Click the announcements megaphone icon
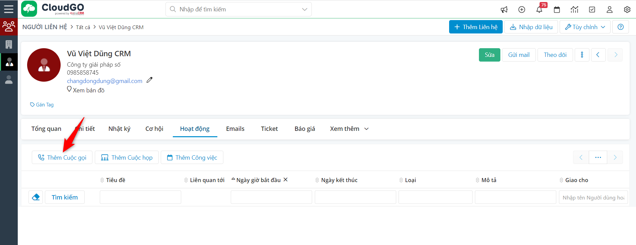The image size is (636, 245). coord(504,9)
